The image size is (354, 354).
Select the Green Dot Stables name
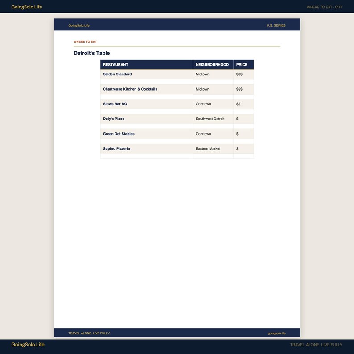click(x=119, y=134)
